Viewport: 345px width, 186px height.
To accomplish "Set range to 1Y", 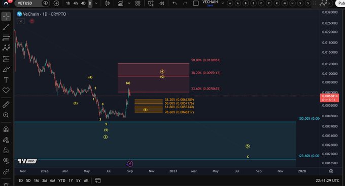I will tap(71, 180).
